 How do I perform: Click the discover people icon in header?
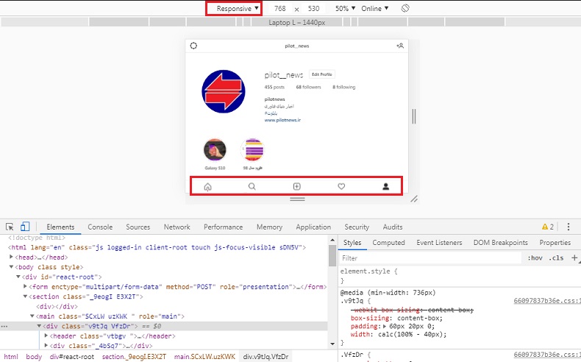point(400,46)
